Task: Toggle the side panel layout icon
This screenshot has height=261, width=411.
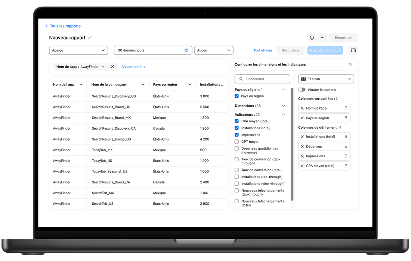Action: tap(353, 50)
